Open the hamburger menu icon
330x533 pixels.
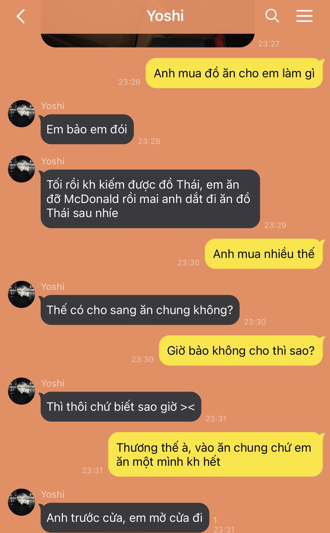coord(304,16)
